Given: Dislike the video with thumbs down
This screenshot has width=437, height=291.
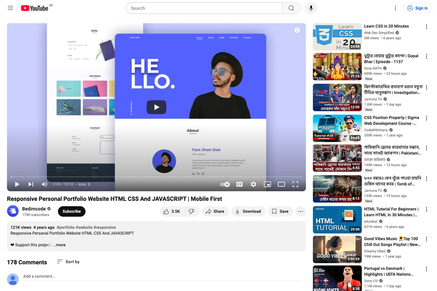Looking at the screenshot, I should pos(192,211).
